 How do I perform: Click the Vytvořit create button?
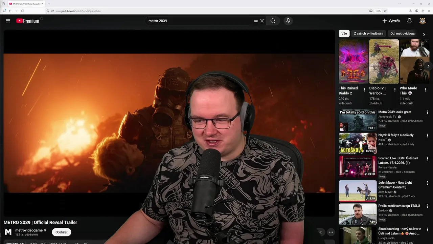pyautogui.click(x=391, y=21)
